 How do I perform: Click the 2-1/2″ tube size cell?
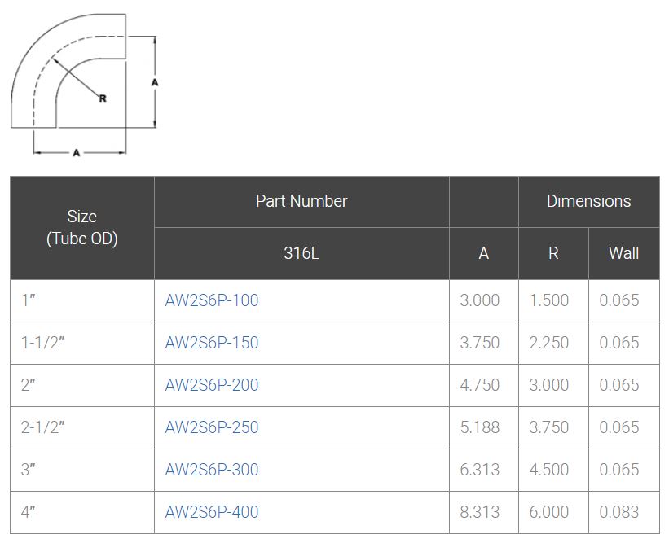(x=42, y=427)
